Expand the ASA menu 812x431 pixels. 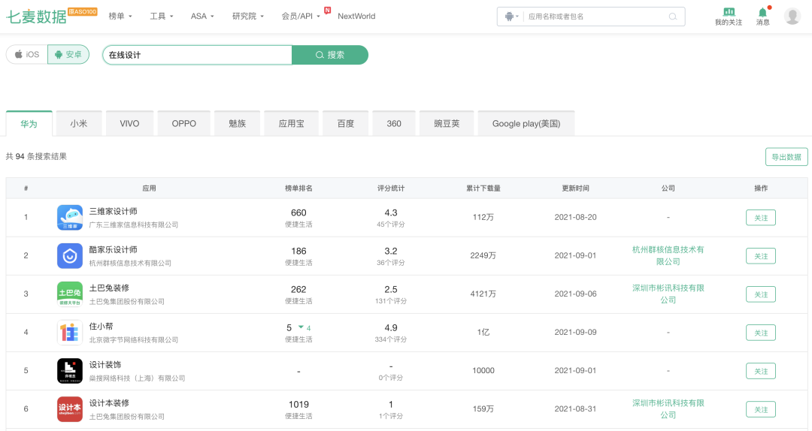[x=202, y=16]
